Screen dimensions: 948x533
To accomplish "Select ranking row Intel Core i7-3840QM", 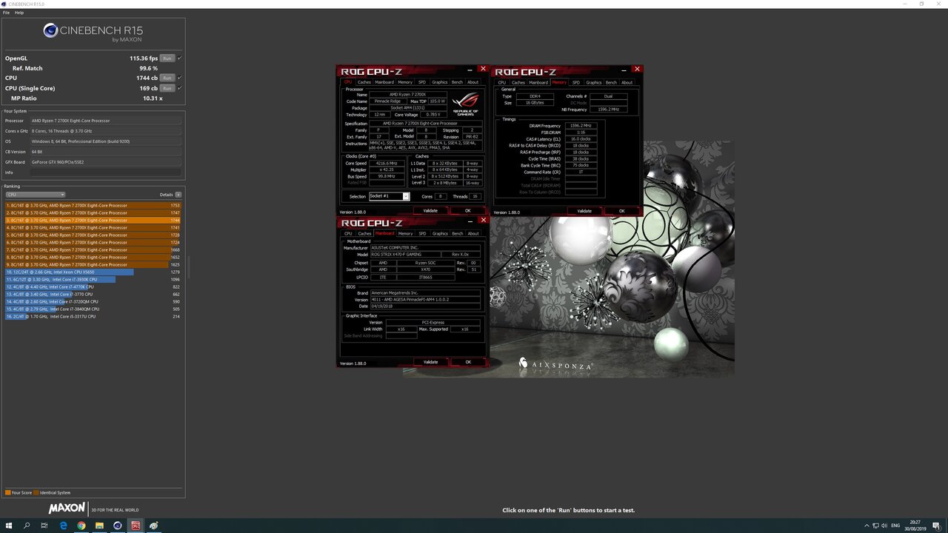I will [x=93, y=309].
